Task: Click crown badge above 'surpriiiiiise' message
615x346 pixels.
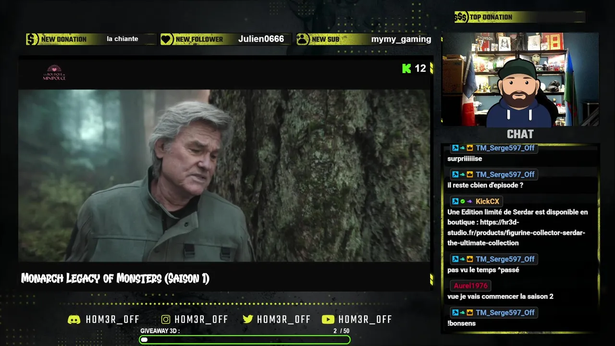Action: pos(470,148)
